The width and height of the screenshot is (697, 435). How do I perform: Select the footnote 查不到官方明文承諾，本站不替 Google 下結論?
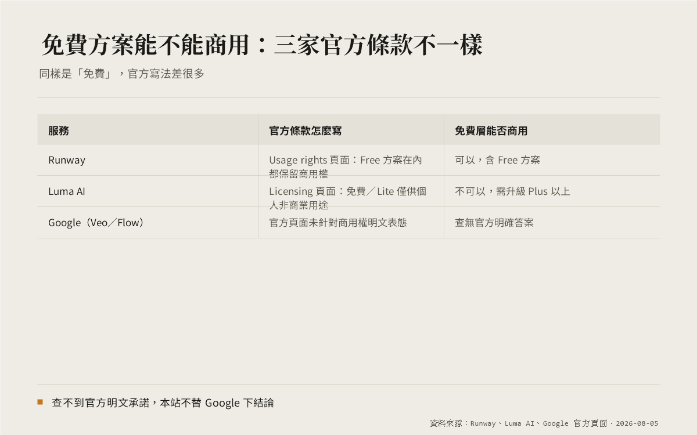tap(163, 403)
